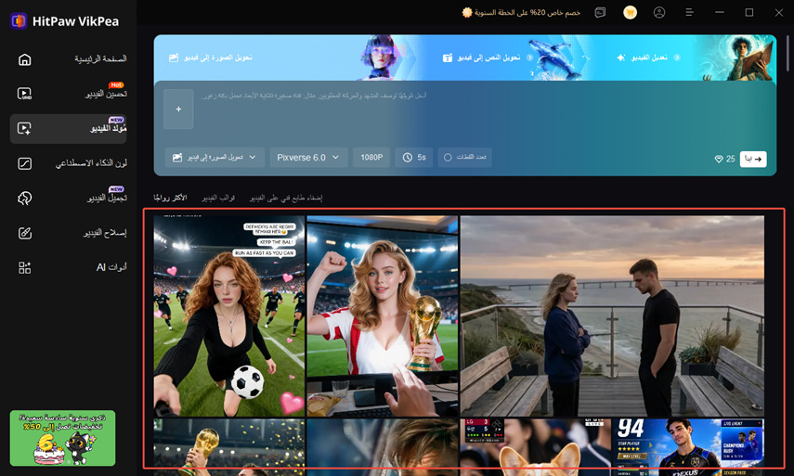Select the Video Enhancer UHD icon
The height and width of the screenshot is (476, 794).
click(24, 94)
